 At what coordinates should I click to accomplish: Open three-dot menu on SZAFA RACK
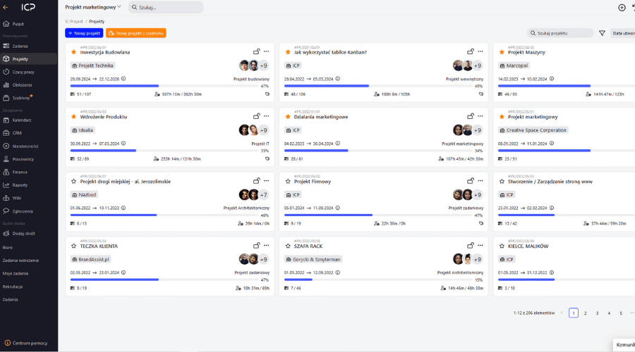[480, 245]
